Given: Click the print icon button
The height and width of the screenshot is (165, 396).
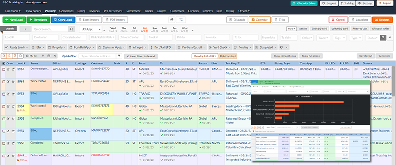Looking at the screenshot, I should point(172,19).
